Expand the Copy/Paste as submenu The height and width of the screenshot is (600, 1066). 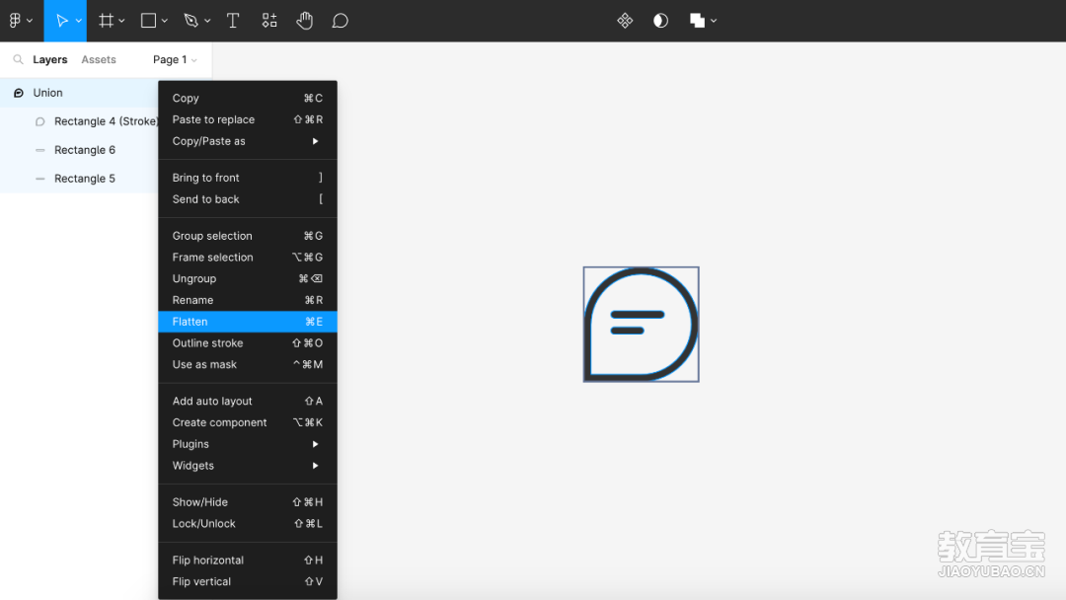tap(248, 141)
